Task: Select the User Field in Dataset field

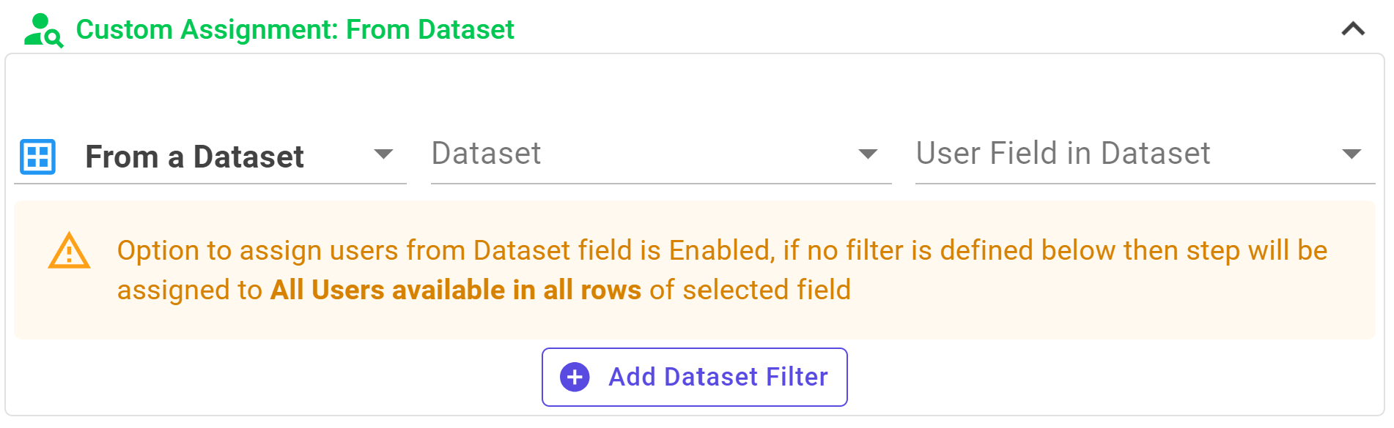Action: coord(1145,155)
